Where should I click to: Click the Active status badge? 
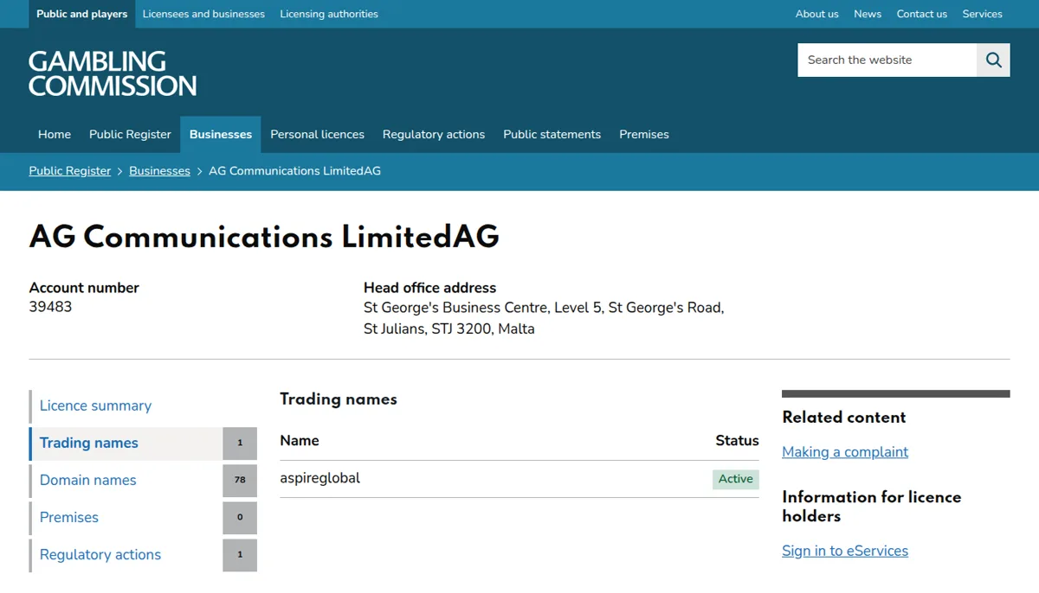tap(736, 479)
